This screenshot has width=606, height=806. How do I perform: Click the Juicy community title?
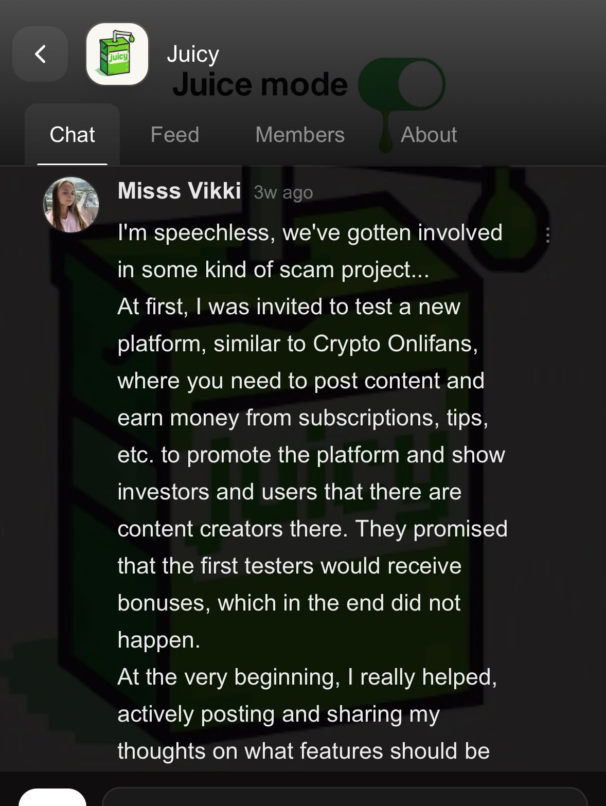[x=193, y=54]
